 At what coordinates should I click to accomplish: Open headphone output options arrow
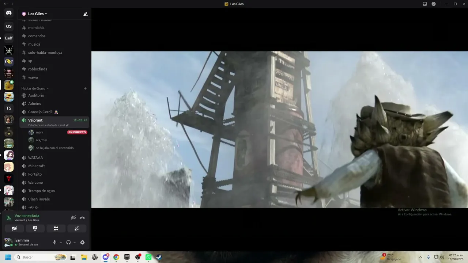[x=75, y=243]
